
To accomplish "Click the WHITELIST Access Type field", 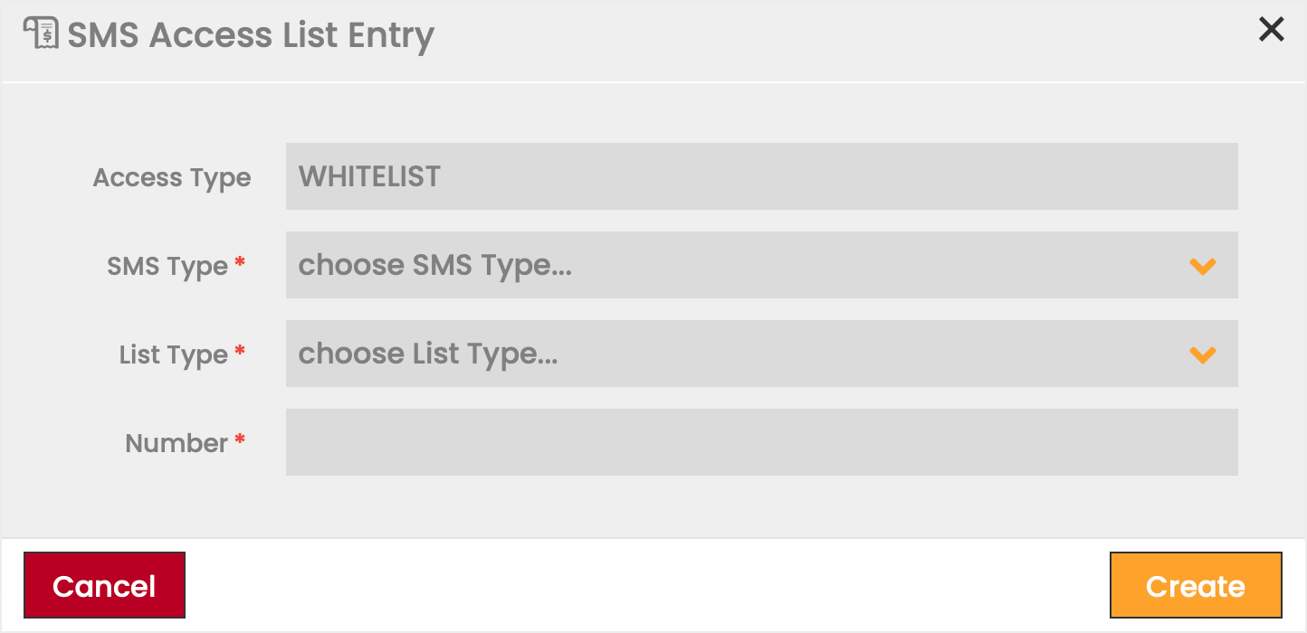I will pyautogui.click(x=760, y=176).
